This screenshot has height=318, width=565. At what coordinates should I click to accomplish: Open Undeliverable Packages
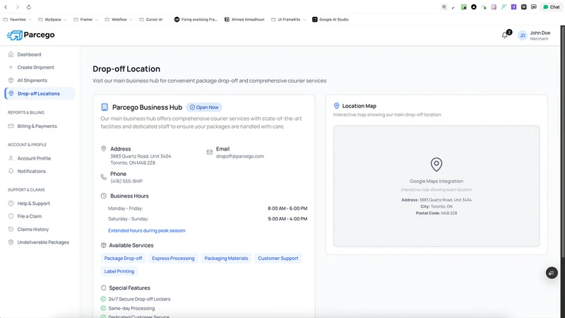point(40,242)
